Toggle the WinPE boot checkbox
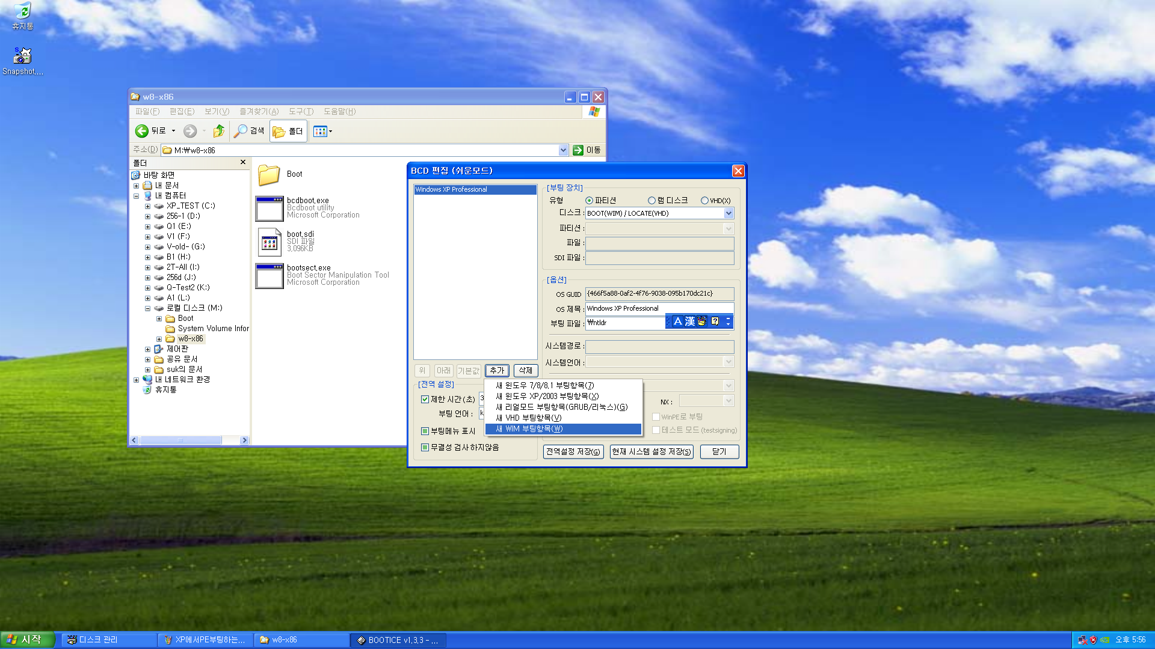1155x649 pixels. point(656,417)
